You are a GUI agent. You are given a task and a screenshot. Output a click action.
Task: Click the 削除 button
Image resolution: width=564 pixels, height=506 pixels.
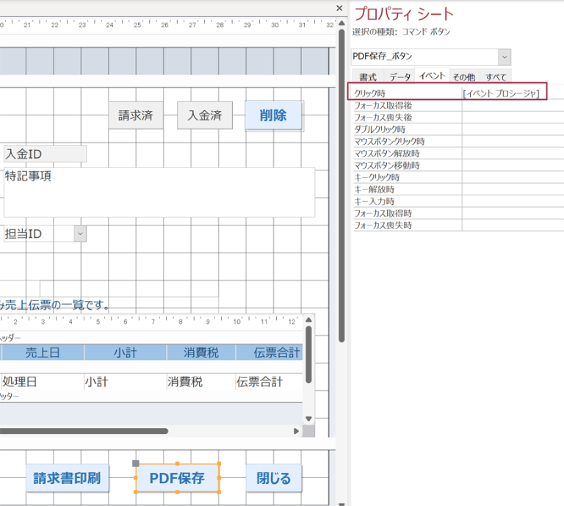pyautogui.click(x=273, y=115)
